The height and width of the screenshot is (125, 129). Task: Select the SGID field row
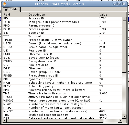tap(62, 72)
